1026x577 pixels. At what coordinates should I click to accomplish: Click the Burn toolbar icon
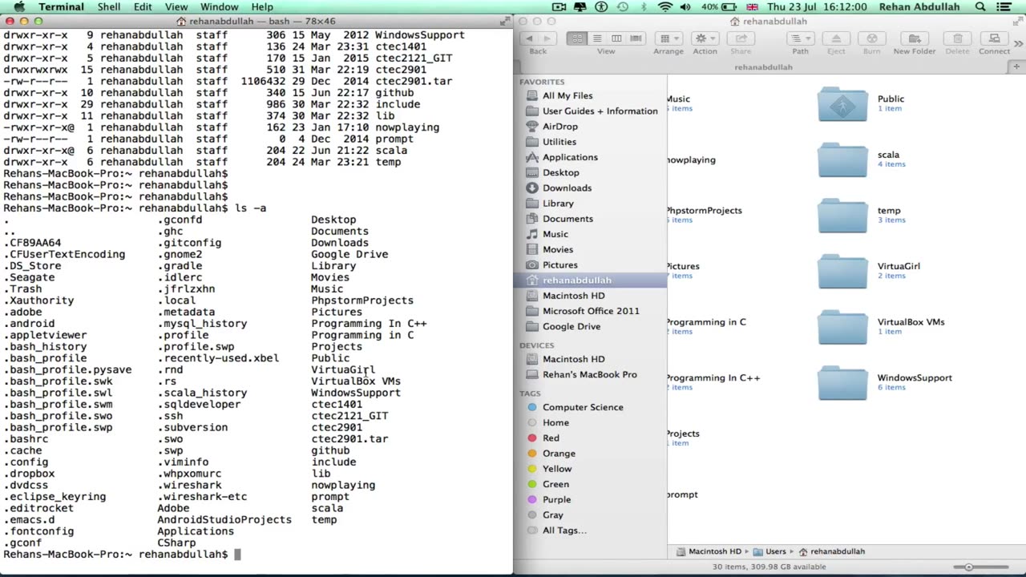(x=871, y=38)
